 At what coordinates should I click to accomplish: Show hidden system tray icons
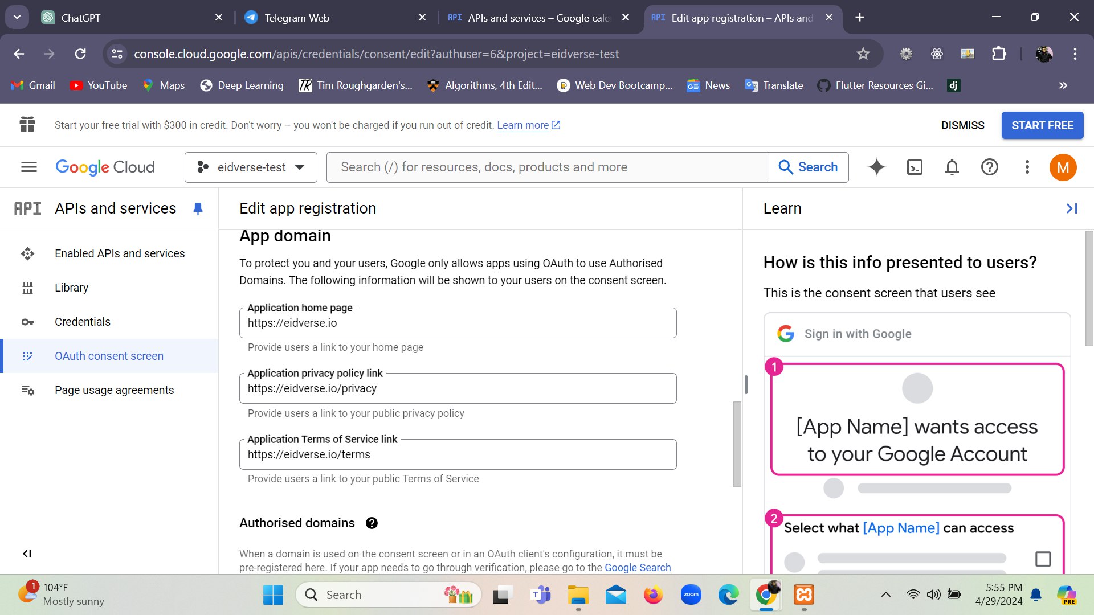[885, 594]
